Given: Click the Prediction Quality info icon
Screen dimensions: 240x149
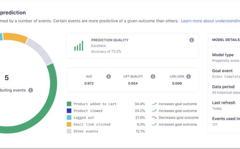Looking at the screenshot, I should [192, 40].
